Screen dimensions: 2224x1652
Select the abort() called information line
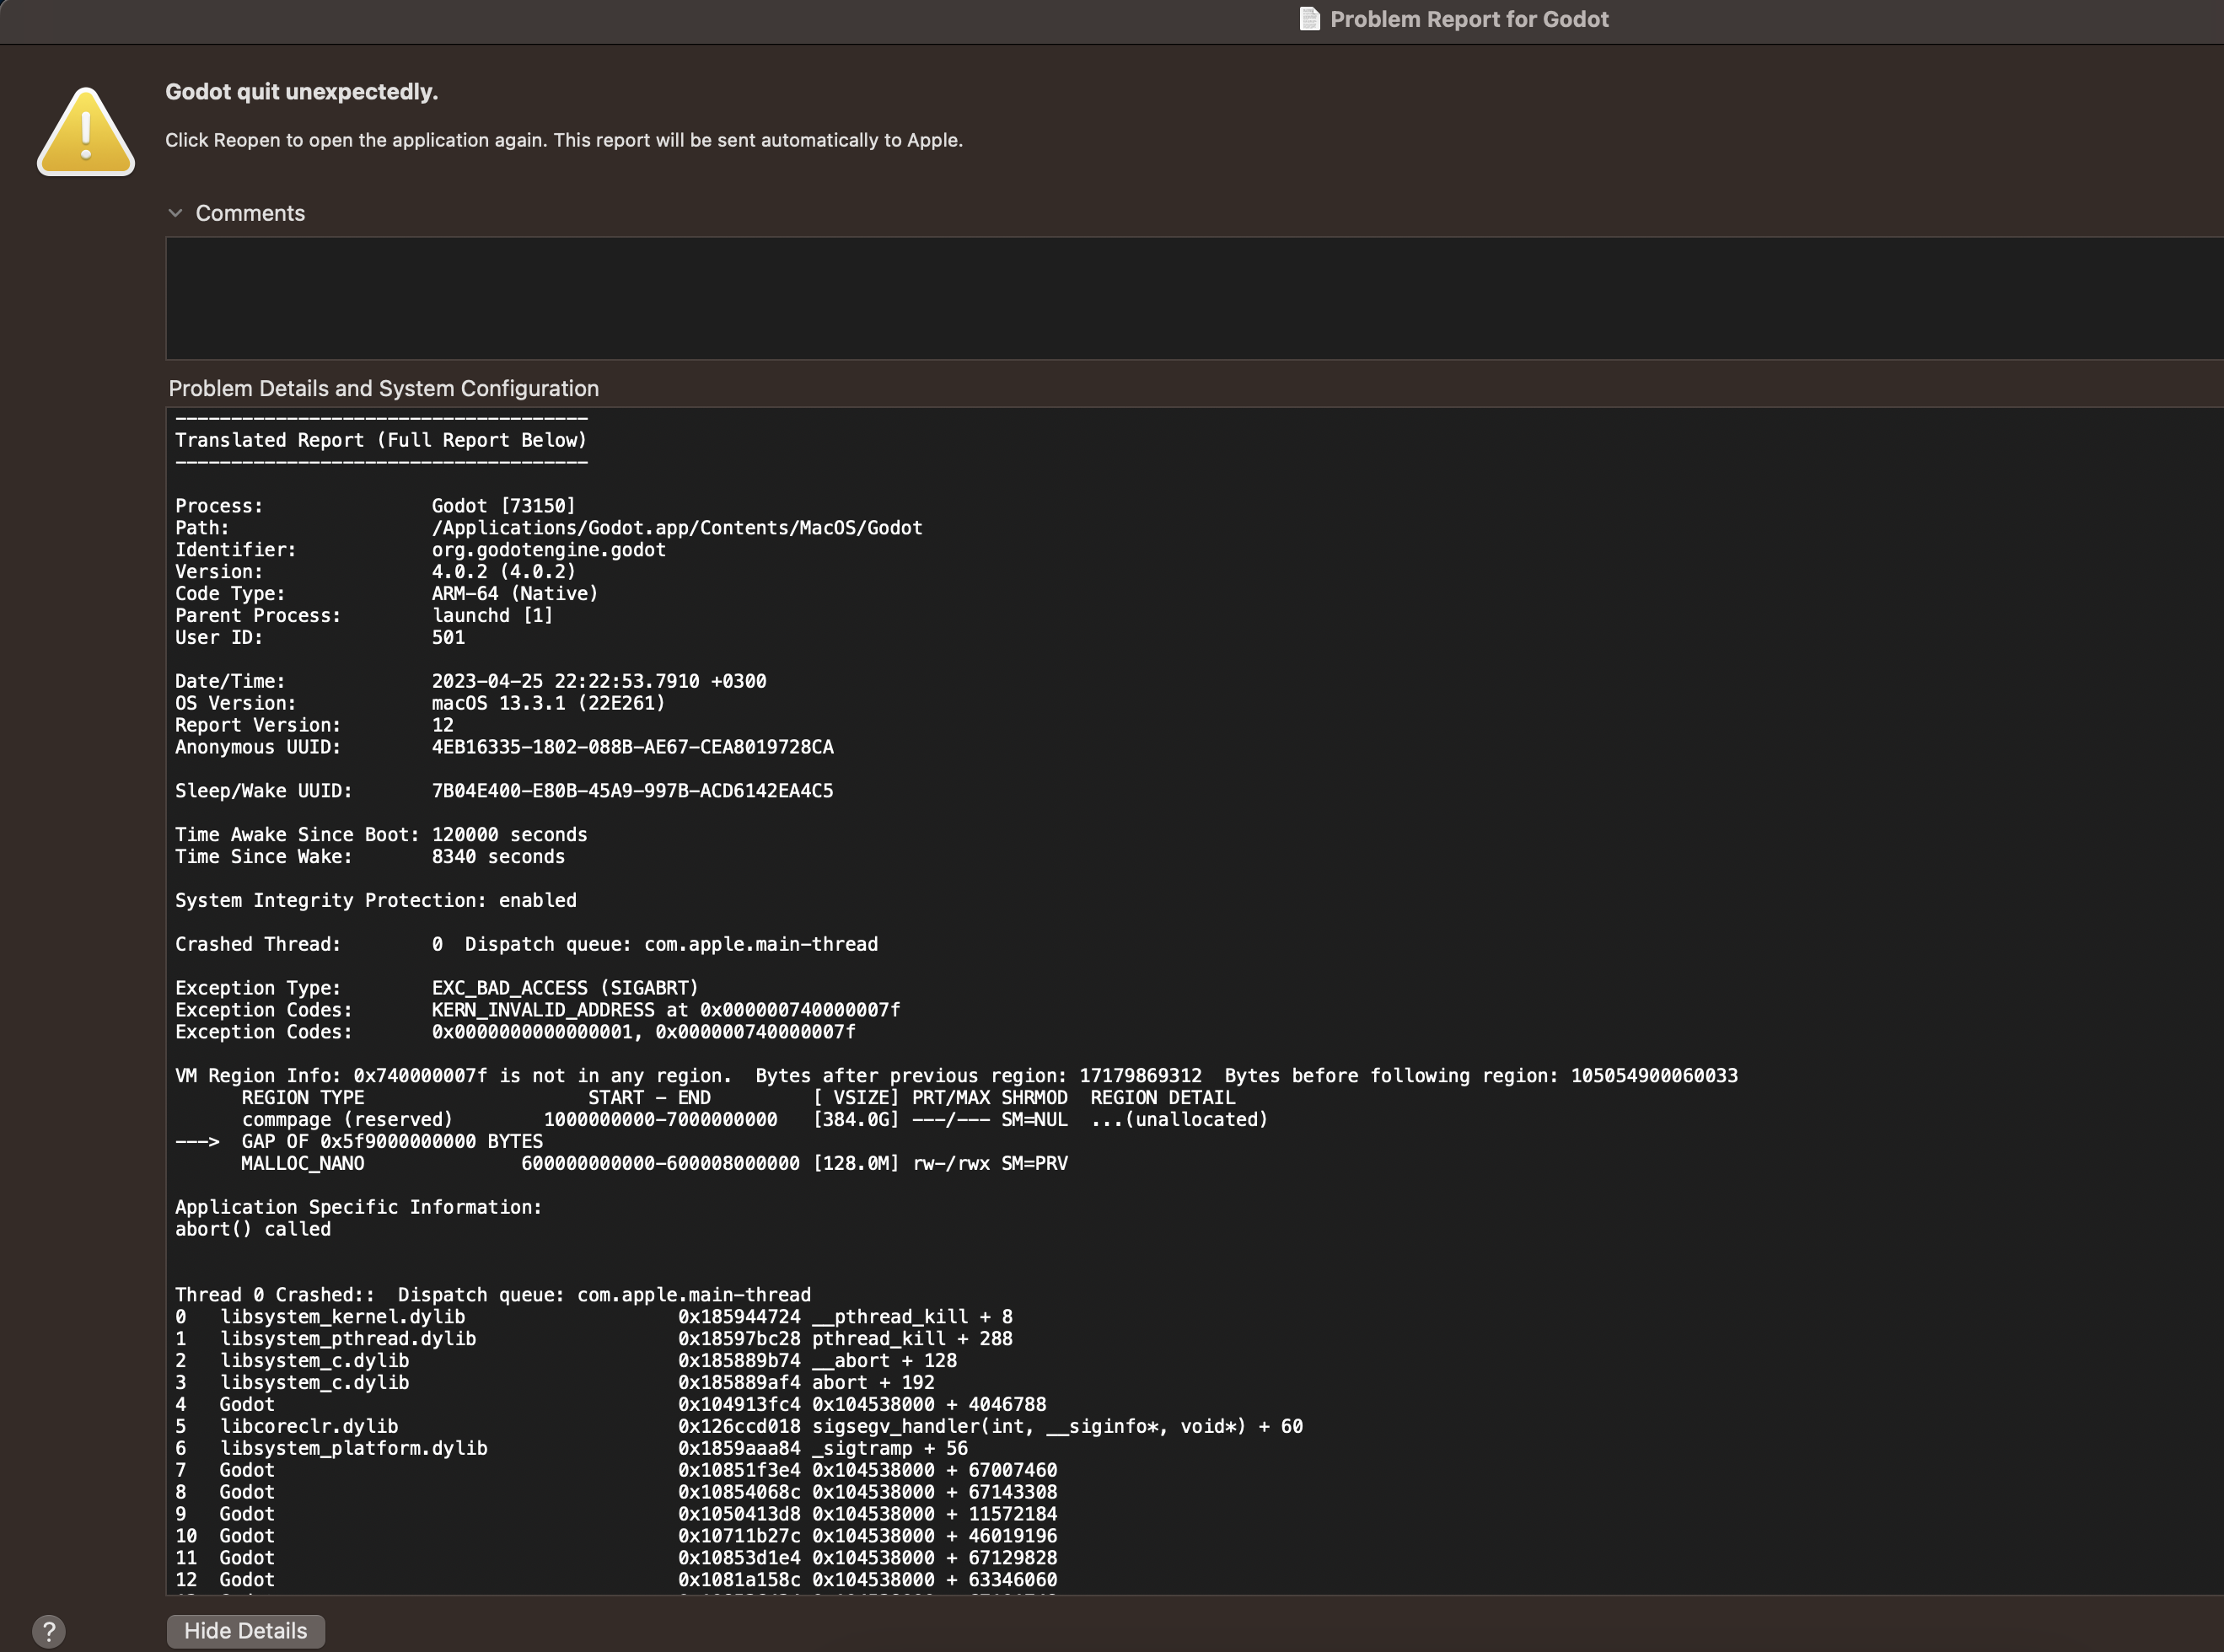pos(253,1229)
